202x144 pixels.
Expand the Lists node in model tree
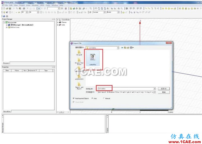pyautogui.click(x=58, y=25)
